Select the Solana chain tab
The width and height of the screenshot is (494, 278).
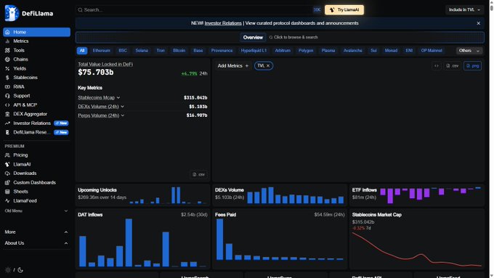pyautogui.click(x=142, y=51)
